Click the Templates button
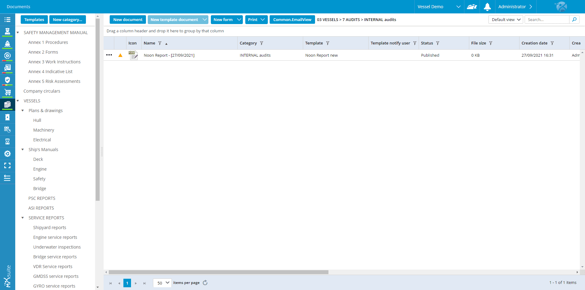Image resolution: width=585 pixels, height=290 pixels. click(x=34, y=19)
